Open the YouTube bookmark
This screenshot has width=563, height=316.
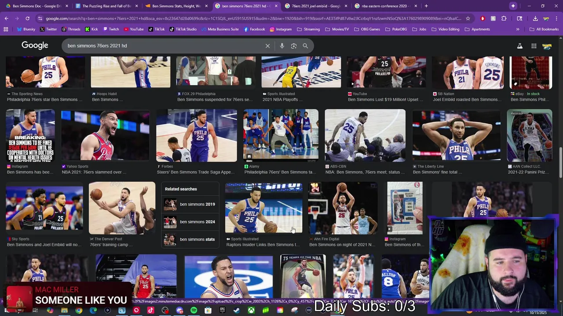[134, 29]
